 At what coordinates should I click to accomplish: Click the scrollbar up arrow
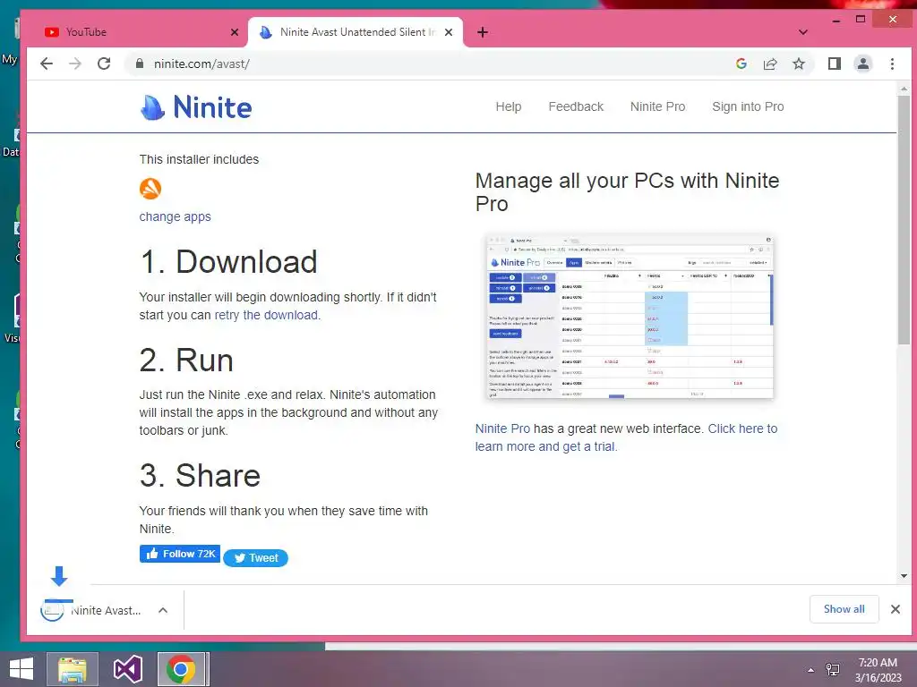[904, 89]
